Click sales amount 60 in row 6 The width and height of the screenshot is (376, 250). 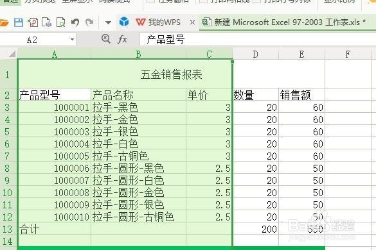tap(301, 144)
